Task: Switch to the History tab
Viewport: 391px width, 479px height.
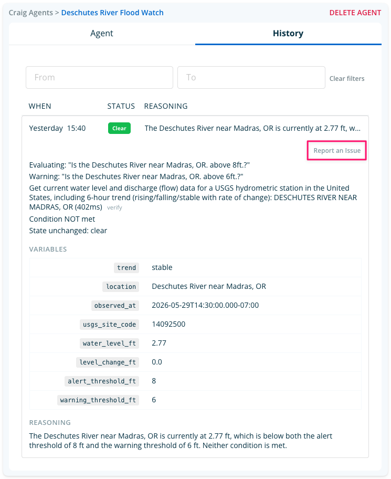Action: (288, 33)
